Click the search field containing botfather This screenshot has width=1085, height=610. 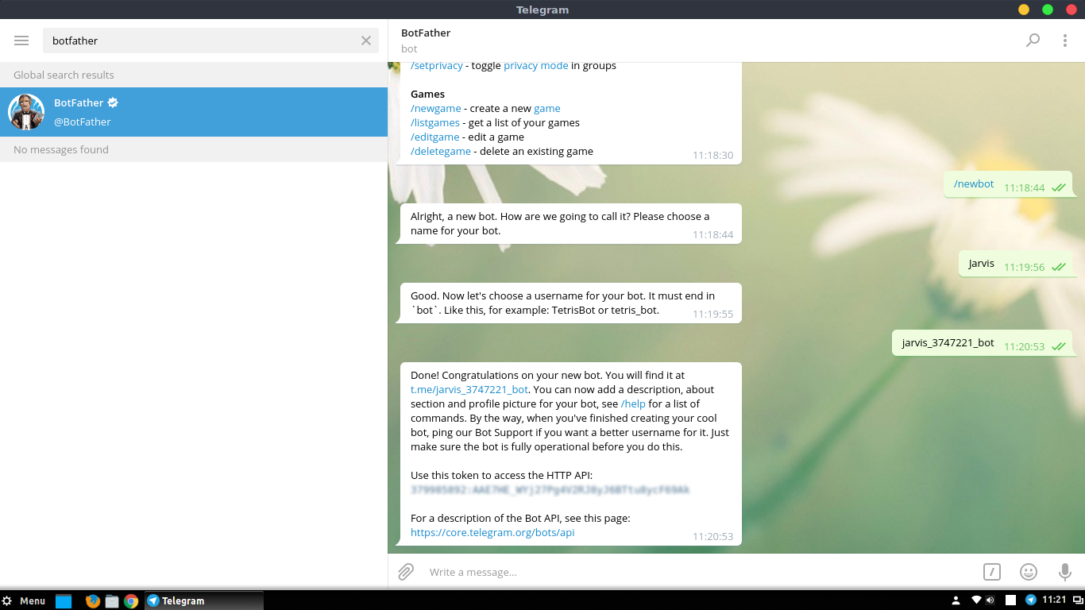point(210,41)
